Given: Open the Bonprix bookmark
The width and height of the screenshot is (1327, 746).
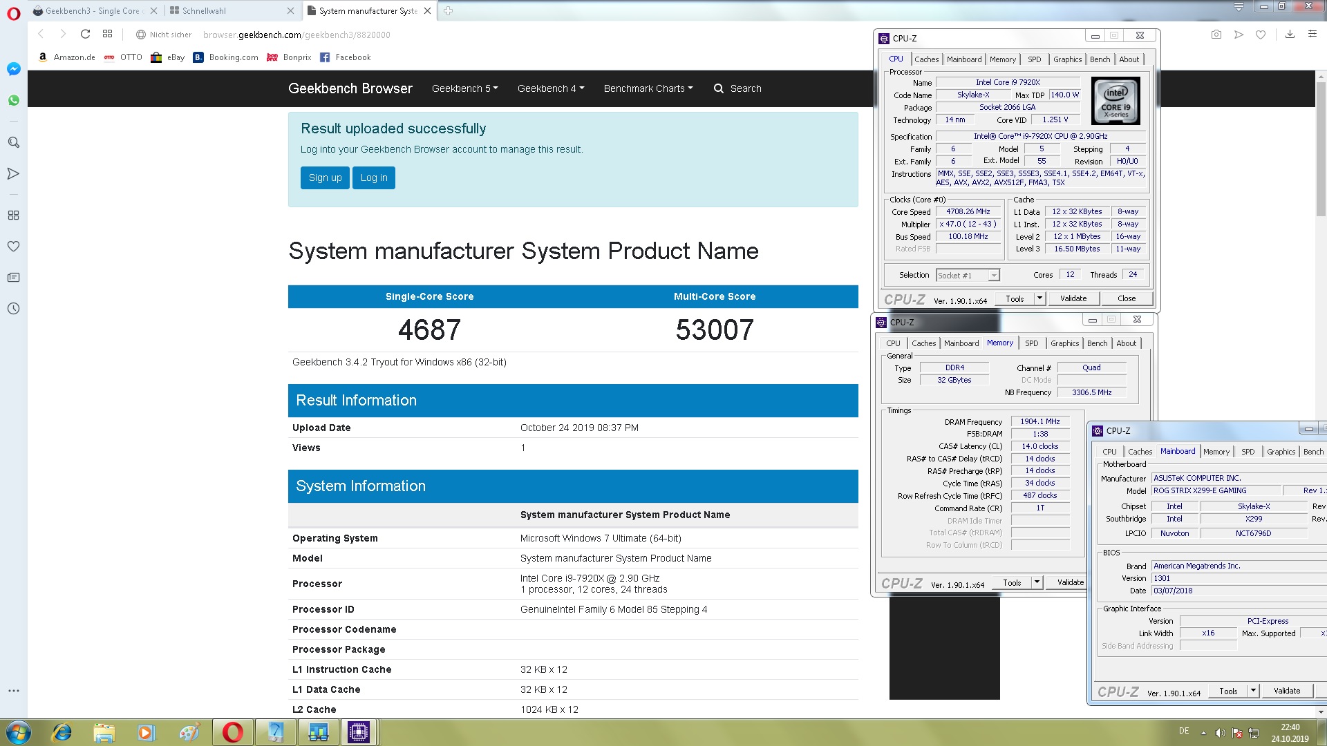Looking at the screenshot, I should 289,57.
